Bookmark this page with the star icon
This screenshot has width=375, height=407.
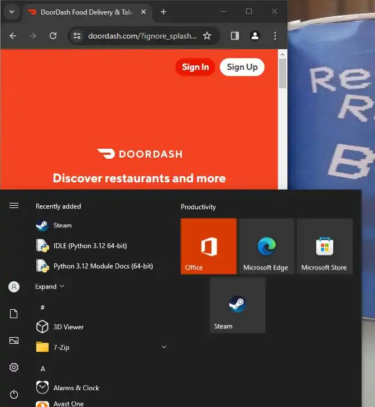207,36
